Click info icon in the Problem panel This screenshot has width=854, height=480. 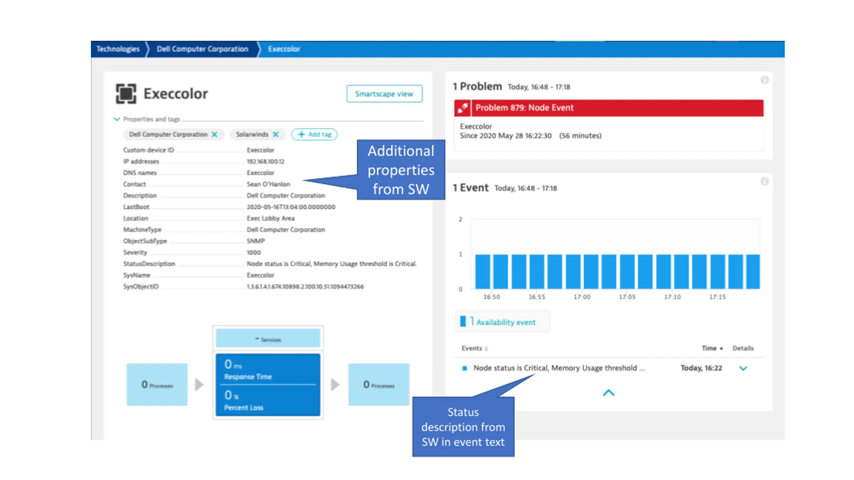point(764,80)
